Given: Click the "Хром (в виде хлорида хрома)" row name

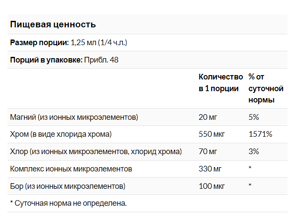Looking at the screenshot, I should (x=61, y=134).
